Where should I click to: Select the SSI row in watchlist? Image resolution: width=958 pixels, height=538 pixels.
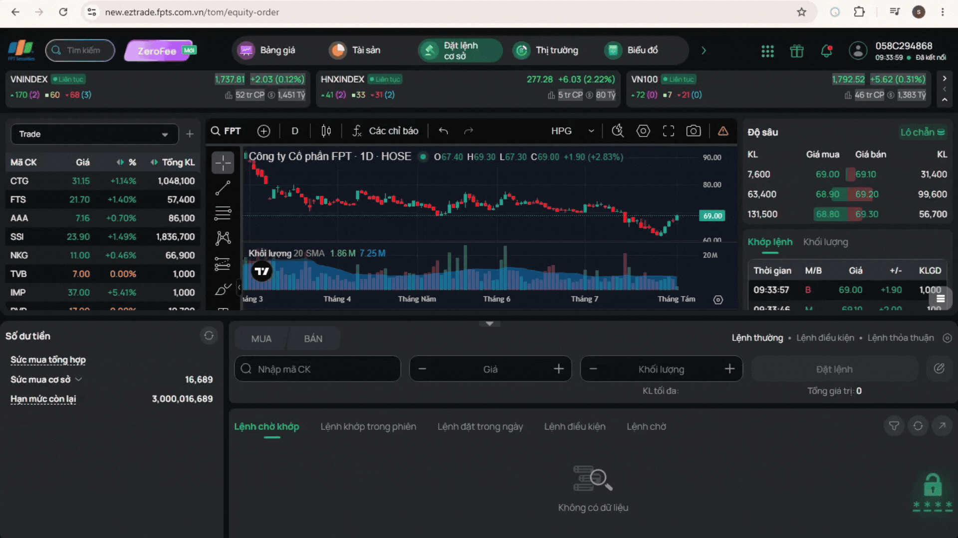[x=102, y=237]
